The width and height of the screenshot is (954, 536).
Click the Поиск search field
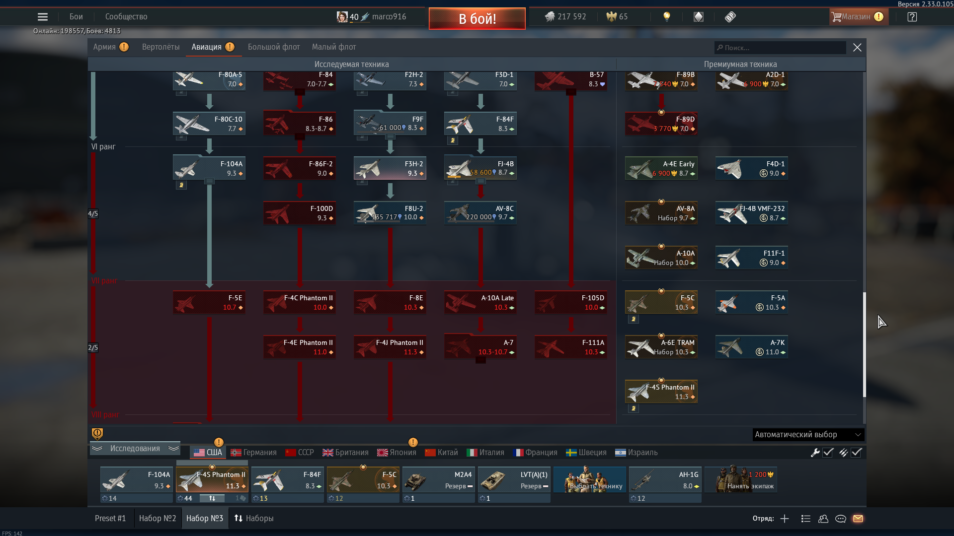click(780, 48)
